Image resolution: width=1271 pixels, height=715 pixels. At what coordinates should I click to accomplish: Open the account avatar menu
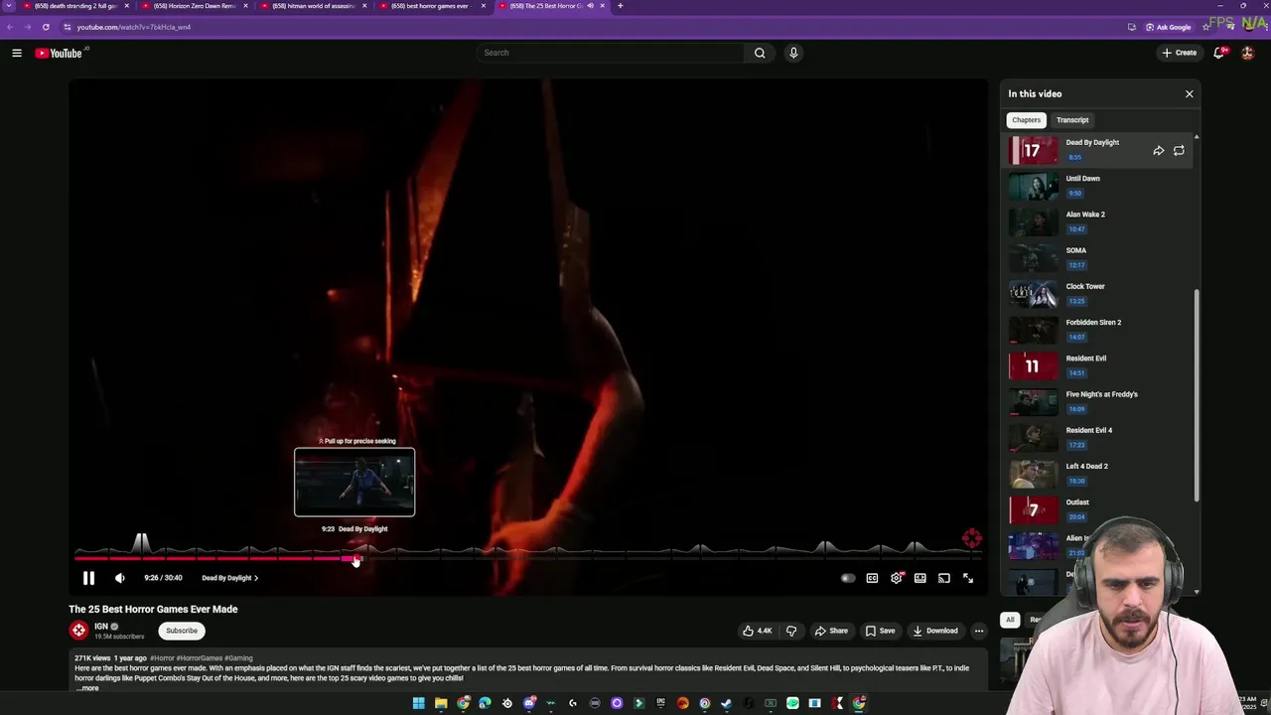[1248, 53]
